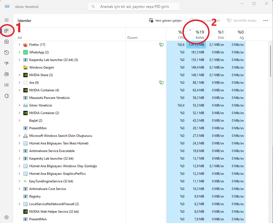Click the search magnifier icon
Viewport: 273px width, 223px height.
pos(93,7)
